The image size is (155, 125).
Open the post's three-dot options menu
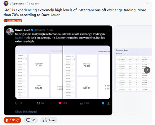pos(147,3)
